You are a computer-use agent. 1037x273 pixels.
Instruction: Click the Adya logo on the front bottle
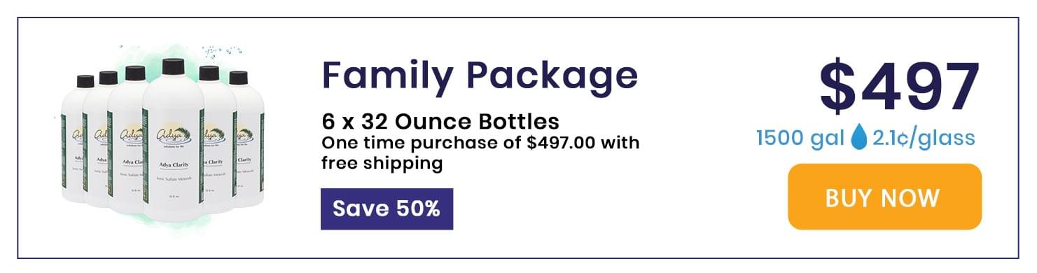(x=172, y=133)
